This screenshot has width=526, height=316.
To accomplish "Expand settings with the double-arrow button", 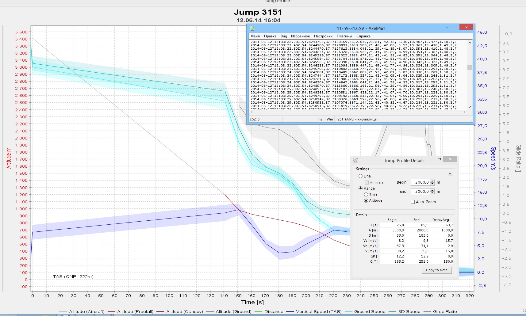I will 450,174.
